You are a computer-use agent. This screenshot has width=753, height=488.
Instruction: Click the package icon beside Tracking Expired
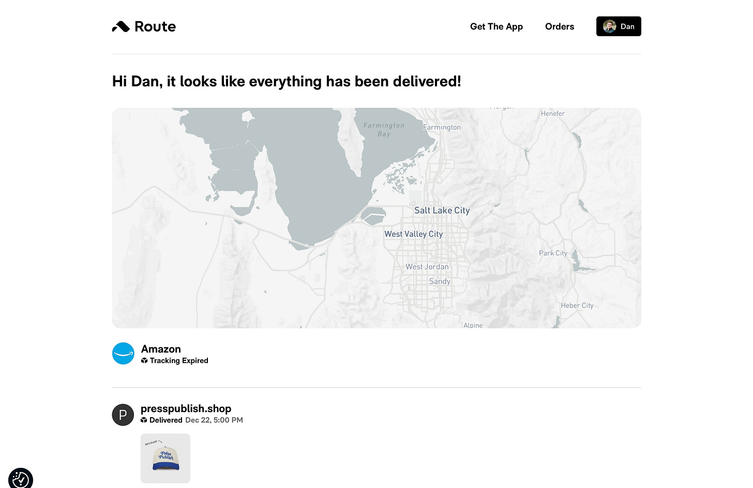pos(144,361)
